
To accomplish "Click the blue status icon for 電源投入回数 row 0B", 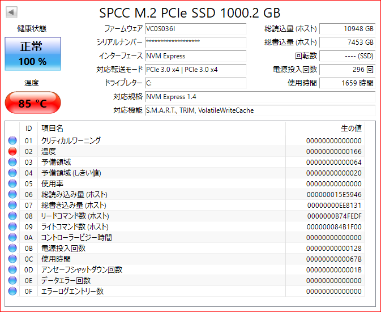I will (x=12, y=248).
